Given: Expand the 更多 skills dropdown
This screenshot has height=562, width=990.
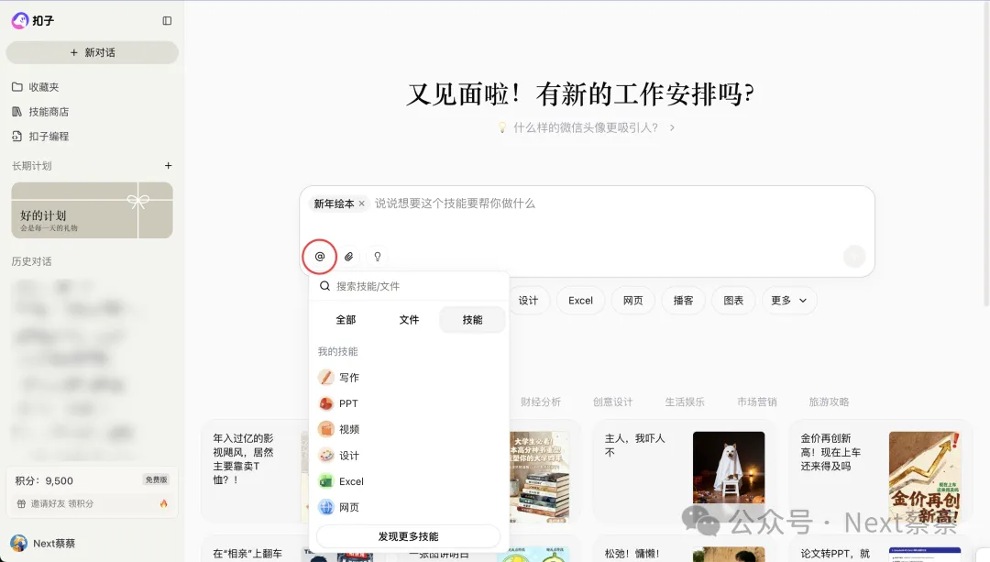Looking at the screenshot, I should pyautogui.click(x=789, y=300).
